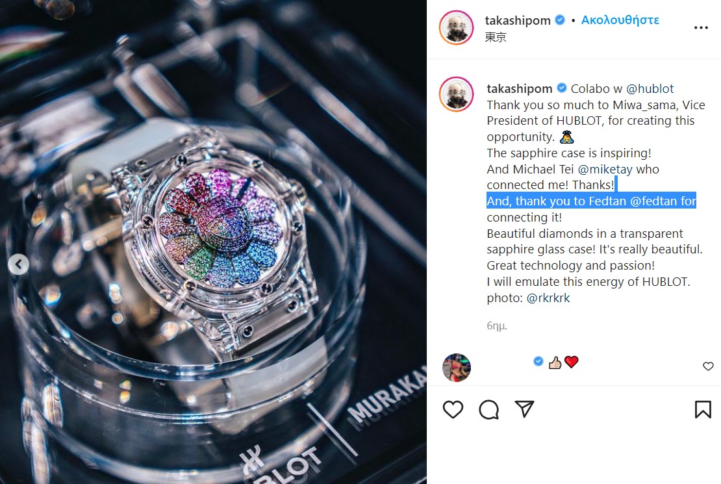Open the three-dot more options menu
This screenshot has width=721, height=484.
coord(701,27)
